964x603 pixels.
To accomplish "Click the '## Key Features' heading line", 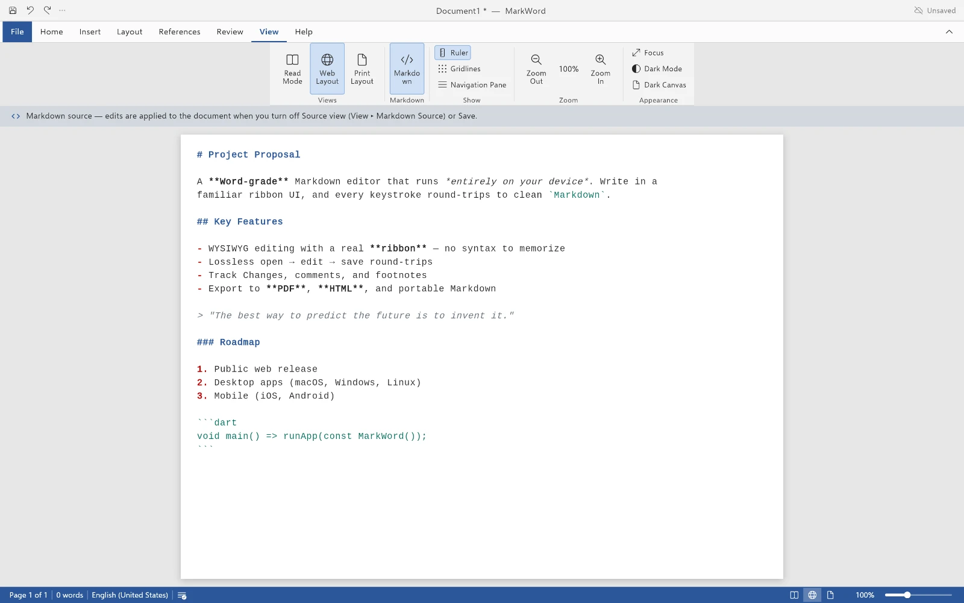I will point(240,222).
